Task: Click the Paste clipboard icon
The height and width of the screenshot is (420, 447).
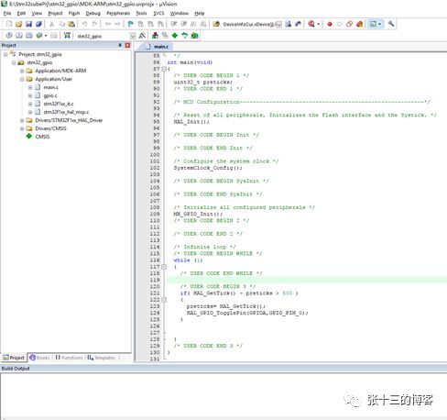Action: click(x=71, y=24)
